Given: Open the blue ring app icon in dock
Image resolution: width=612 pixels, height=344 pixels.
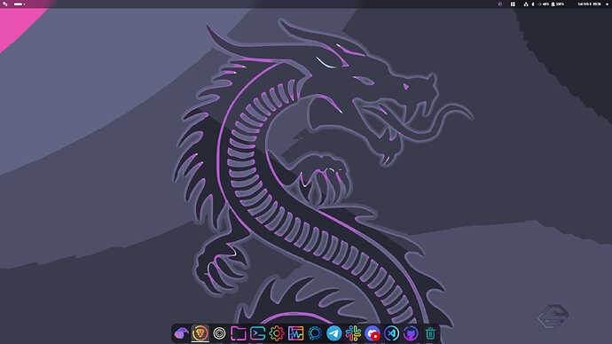Looking at the screenshot, I should coord(315,333).
